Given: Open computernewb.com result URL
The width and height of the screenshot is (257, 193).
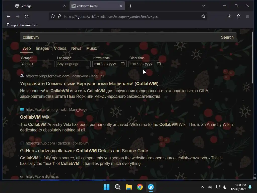Looking at the screenshot, I should (x=65, y=76).
